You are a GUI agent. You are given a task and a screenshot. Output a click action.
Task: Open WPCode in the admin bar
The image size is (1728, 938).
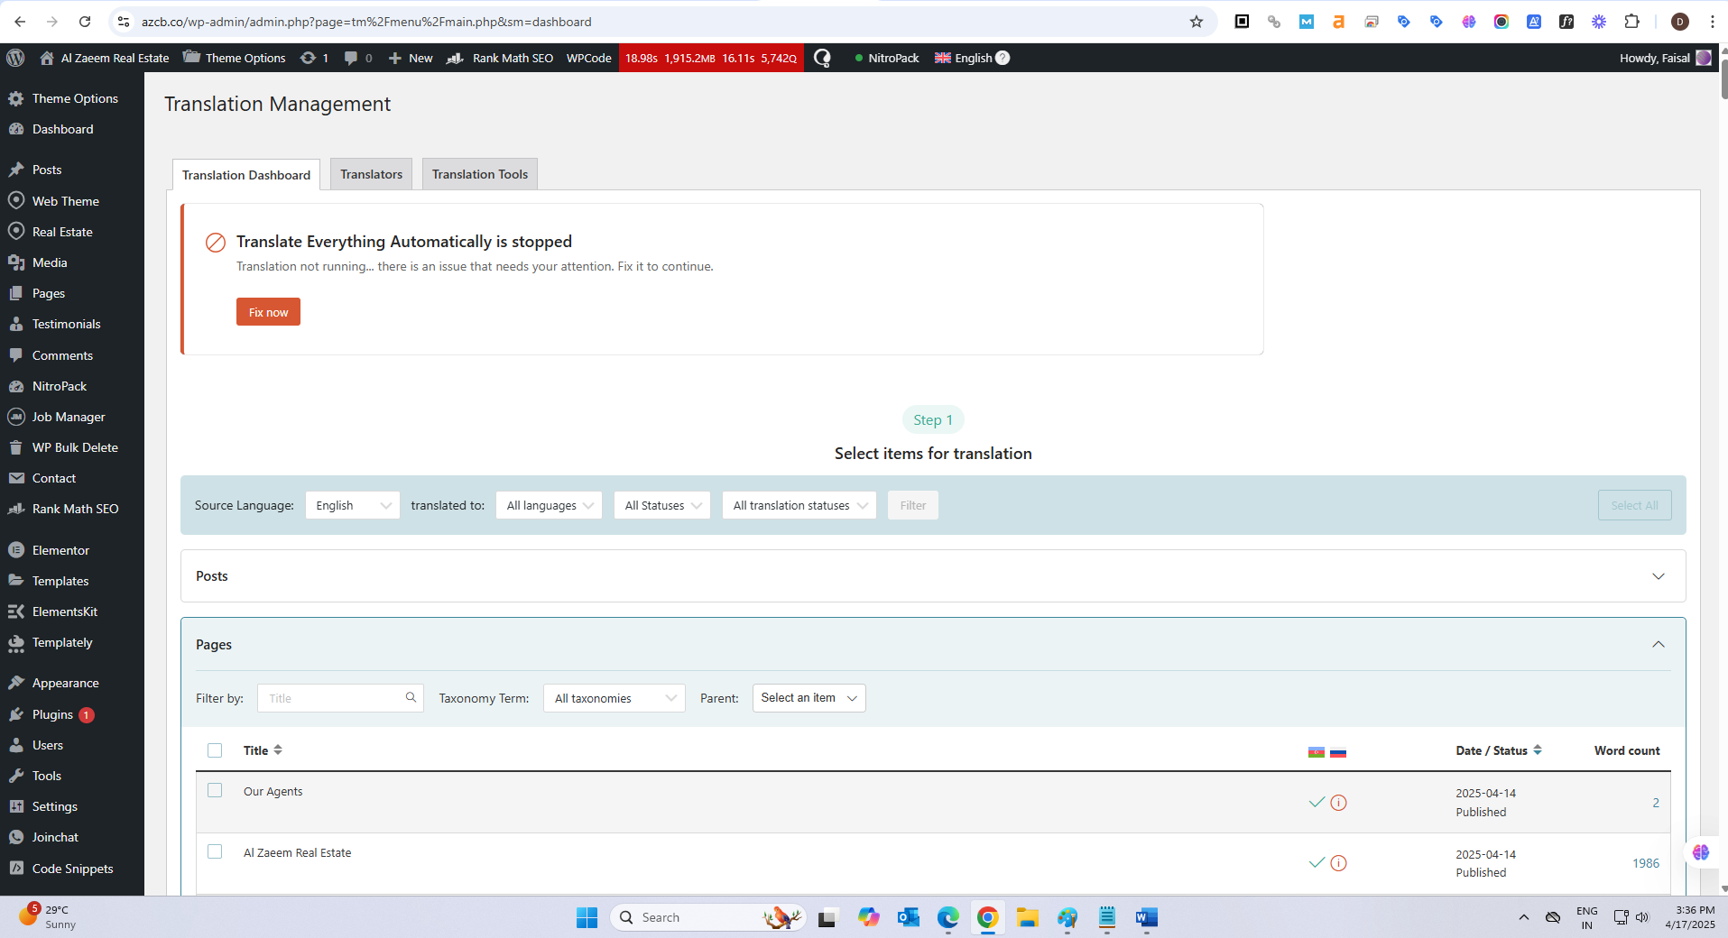(589, 58)
